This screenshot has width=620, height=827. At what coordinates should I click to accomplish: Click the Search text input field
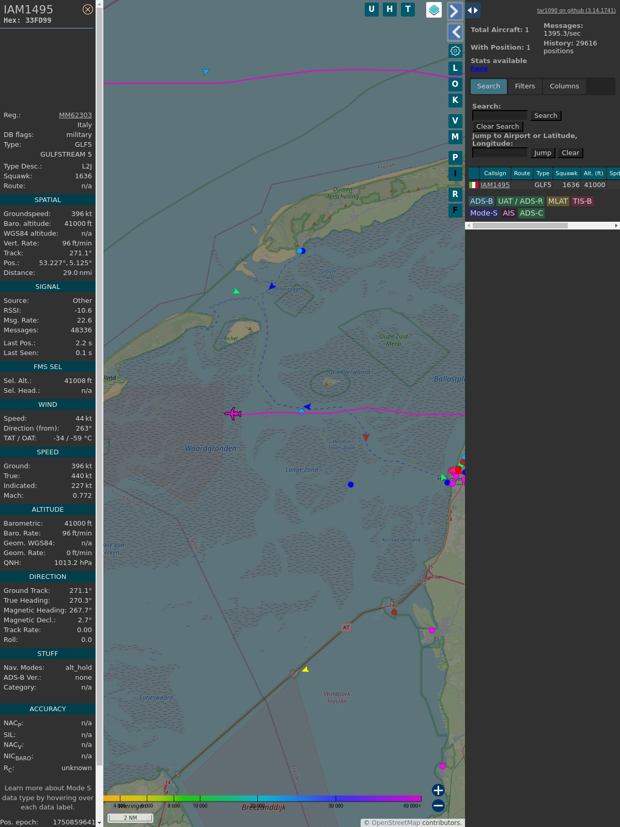[500, 116]
